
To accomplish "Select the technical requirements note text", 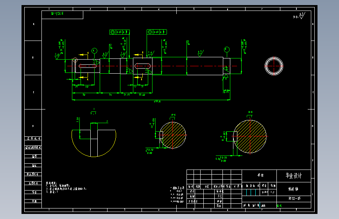I will coord(66,187).
